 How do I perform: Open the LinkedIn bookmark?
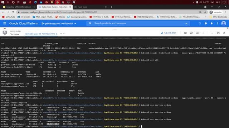coord(24,17)
